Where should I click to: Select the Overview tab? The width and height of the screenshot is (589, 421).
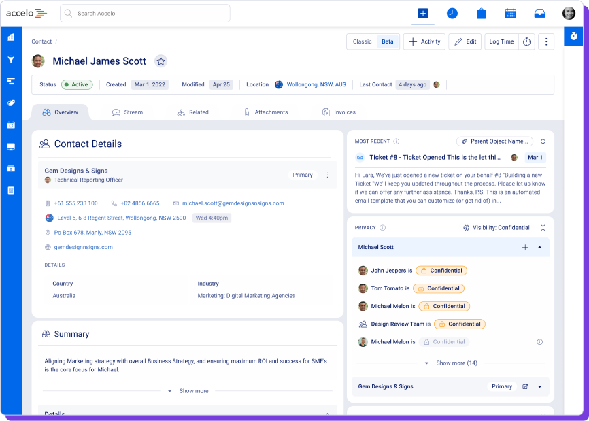(x=60, y=112)
